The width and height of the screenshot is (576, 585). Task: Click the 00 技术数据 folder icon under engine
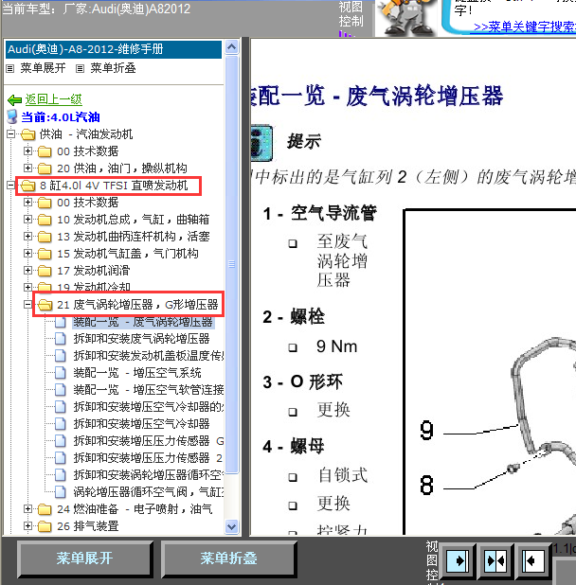(45, 203)
